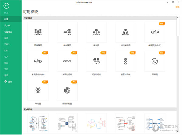The width and height of the screenshot is (182, 135).
Task: Open the 云文档 cloud documents section
Action: (x=7, y=25)
